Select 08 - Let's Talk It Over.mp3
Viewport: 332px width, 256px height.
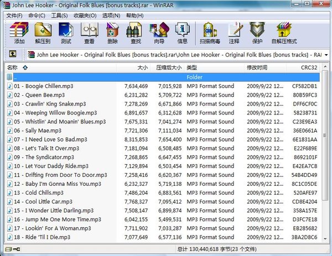click(46, 148)
